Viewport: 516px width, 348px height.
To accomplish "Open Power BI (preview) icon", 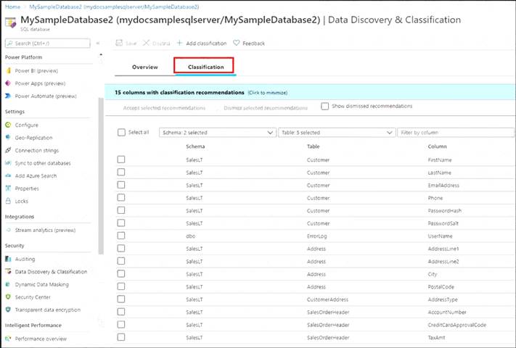I will click(9, 70).
